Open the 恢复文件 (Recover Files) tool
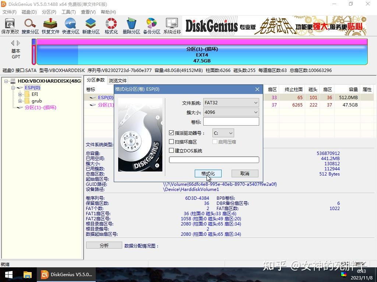 coord(50,25)
